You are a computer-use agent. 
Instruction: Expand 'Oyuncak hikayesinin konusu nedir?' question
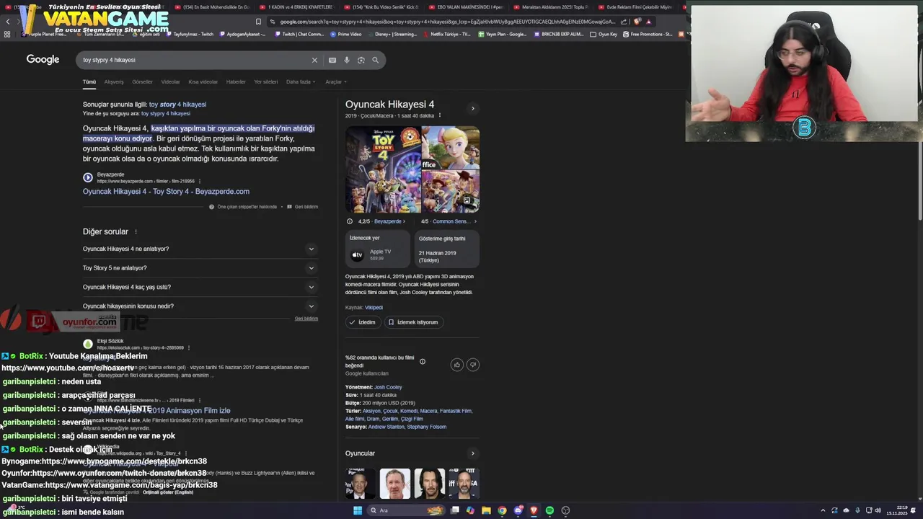(x=200, y=306)
